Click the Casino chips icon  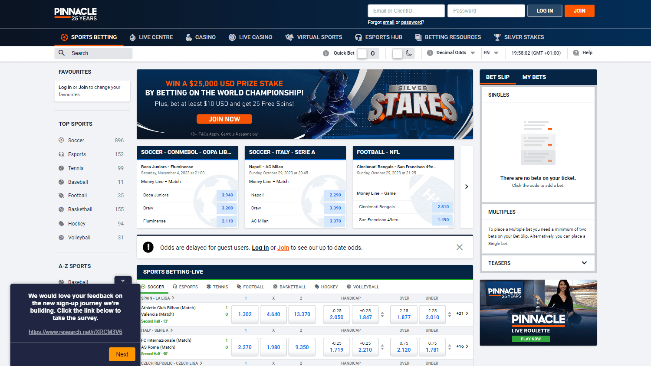point(189,37)
